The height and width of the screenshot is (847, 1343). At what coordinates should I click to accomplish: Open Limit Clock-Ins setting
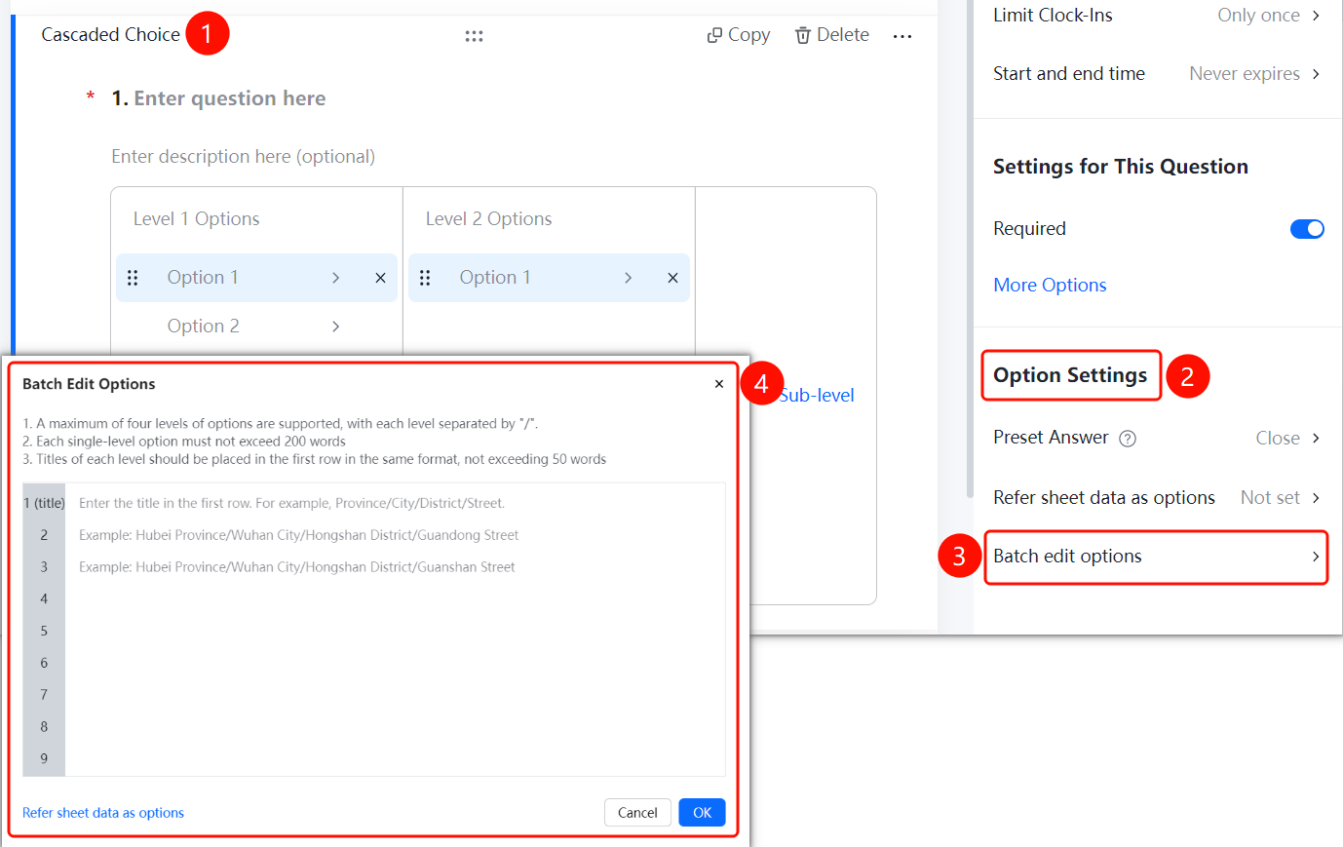pyautogui.click(x=1157, y=15)
